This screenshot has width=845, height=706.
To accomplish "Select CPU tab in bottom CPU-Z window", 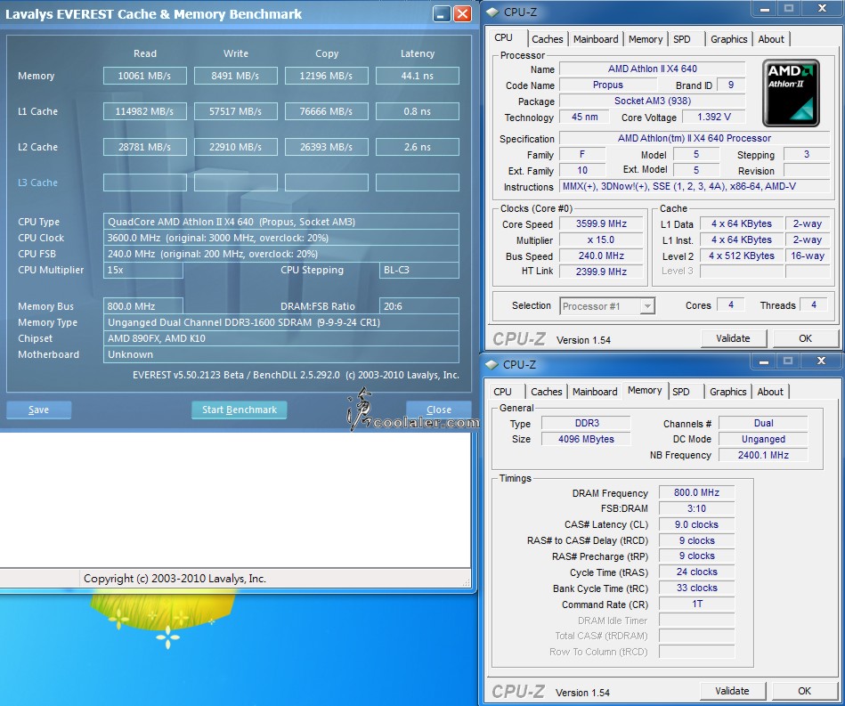I will coord(502,392).
